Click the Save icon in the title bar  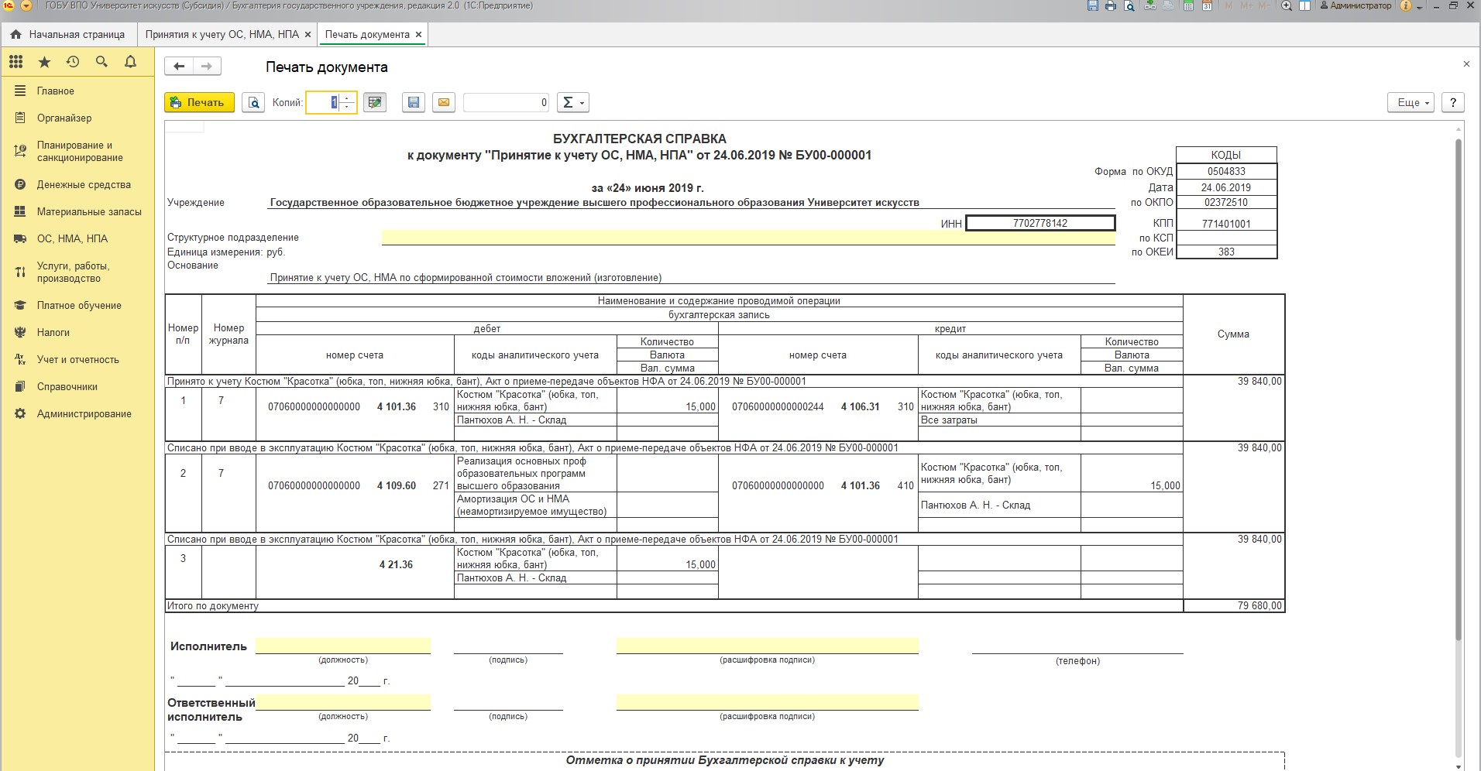click(1093, 6)
